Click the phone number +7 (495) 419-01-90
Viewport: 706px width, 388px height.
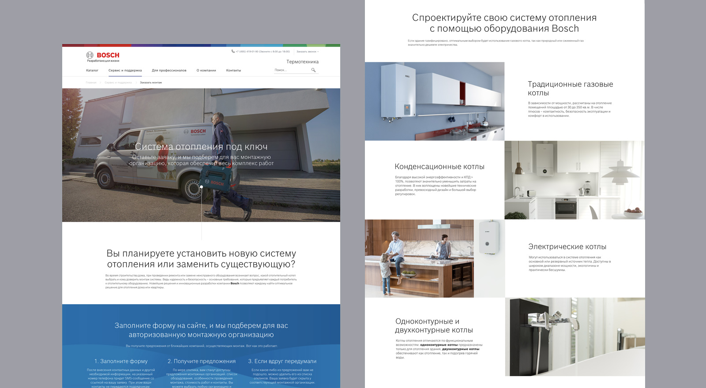(247, 52)
